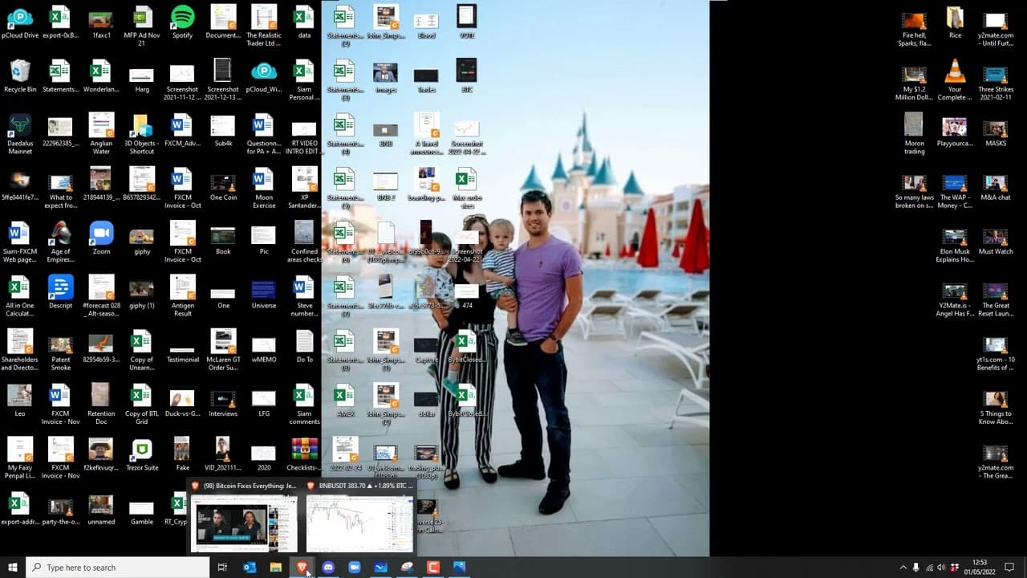
Task: Click the Type here to search box
Action: click(118, 568)
